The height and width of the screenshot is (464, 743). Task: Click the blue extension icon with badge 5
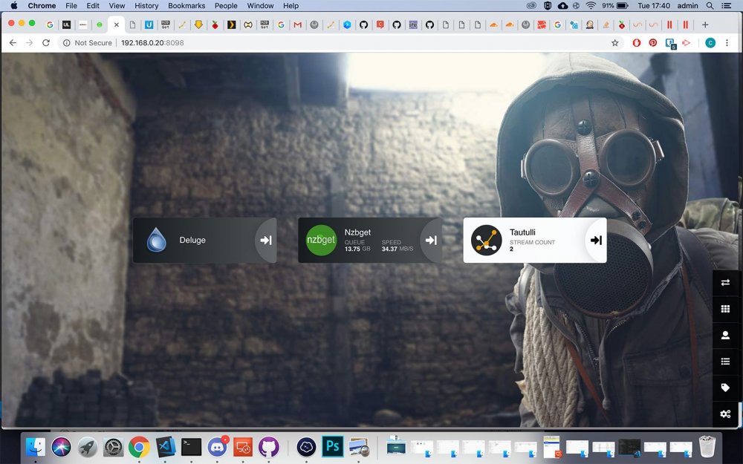click(x=670, y=43)
